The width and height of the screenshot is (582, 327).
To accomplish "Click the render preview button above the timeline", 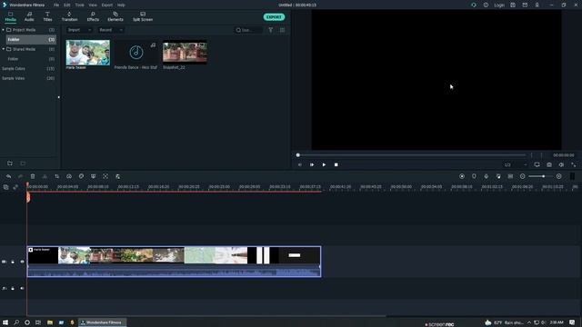I will pyautogui.click(x=462, y=176).
